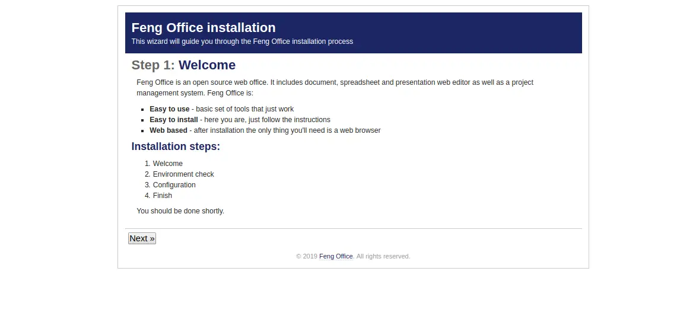Select the 'Feng Office installation' heading
The width and height of the screenshot is (696, 316).
204,27
